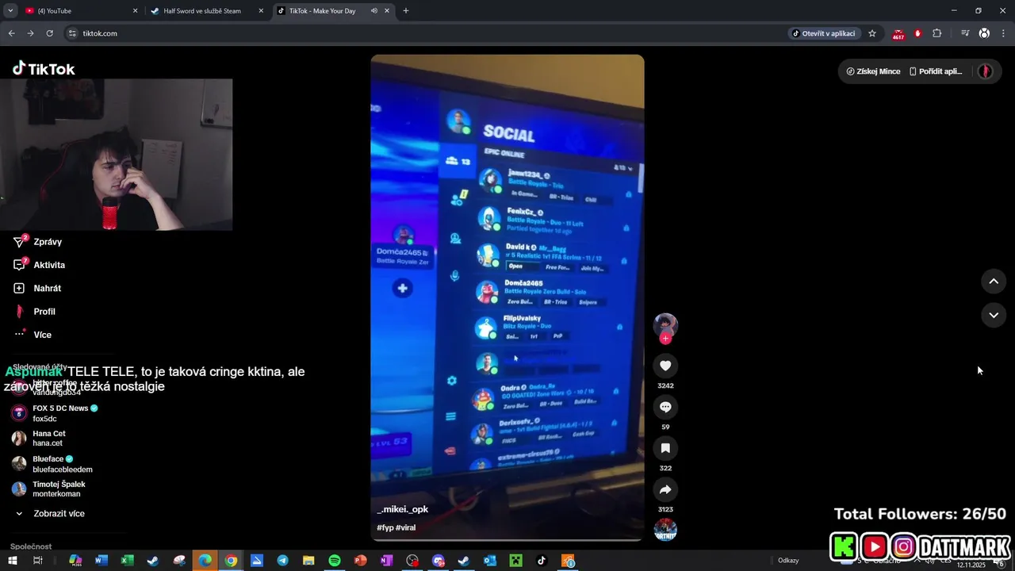Click Otevřít v aplikaci chip
The height and width of the screenshot is (571, 1015).
823,33
